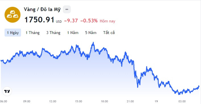Screen dimensions: 201x104
Task: Click the -9.37 price change figure
Action: [x=71, y=21]
